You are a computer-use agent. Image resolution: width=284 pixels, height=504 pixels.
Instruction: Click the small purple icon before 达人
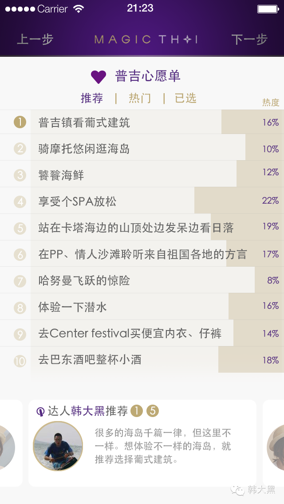click(x=40, y=412)
